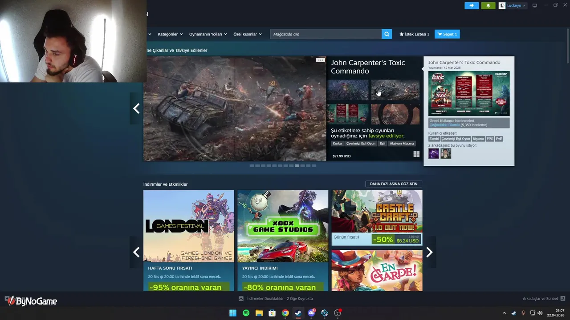Open Microsoft Store from the taskbar
The height and width of the screenshot is (320, 570).
click(272, 313)
